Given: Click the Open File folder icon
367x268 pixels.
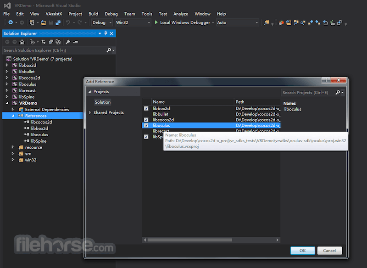Looking at the screenshot, I should 43,22.
